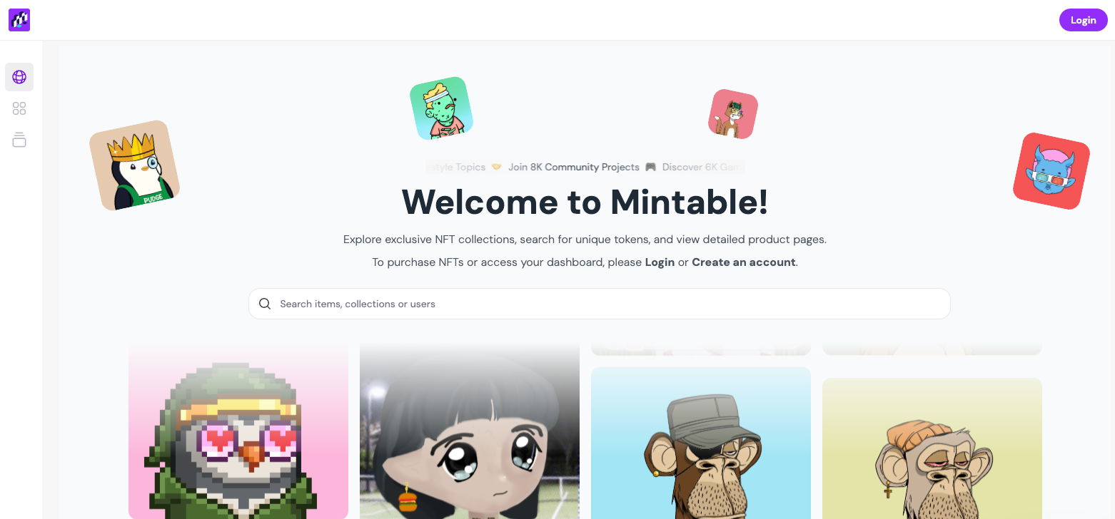Open the pixel owl NFT card with heart glasses
1115x519 pixels.
click(x=238, y=431)
